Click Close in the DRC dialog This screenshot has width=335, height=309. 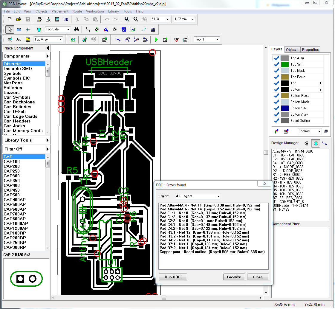coord(258,277)
